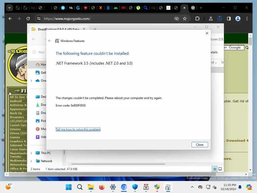Screen dimensions: 257x193
Task: Click the MajorGeeks Games category link
Action: pos(15,137)
